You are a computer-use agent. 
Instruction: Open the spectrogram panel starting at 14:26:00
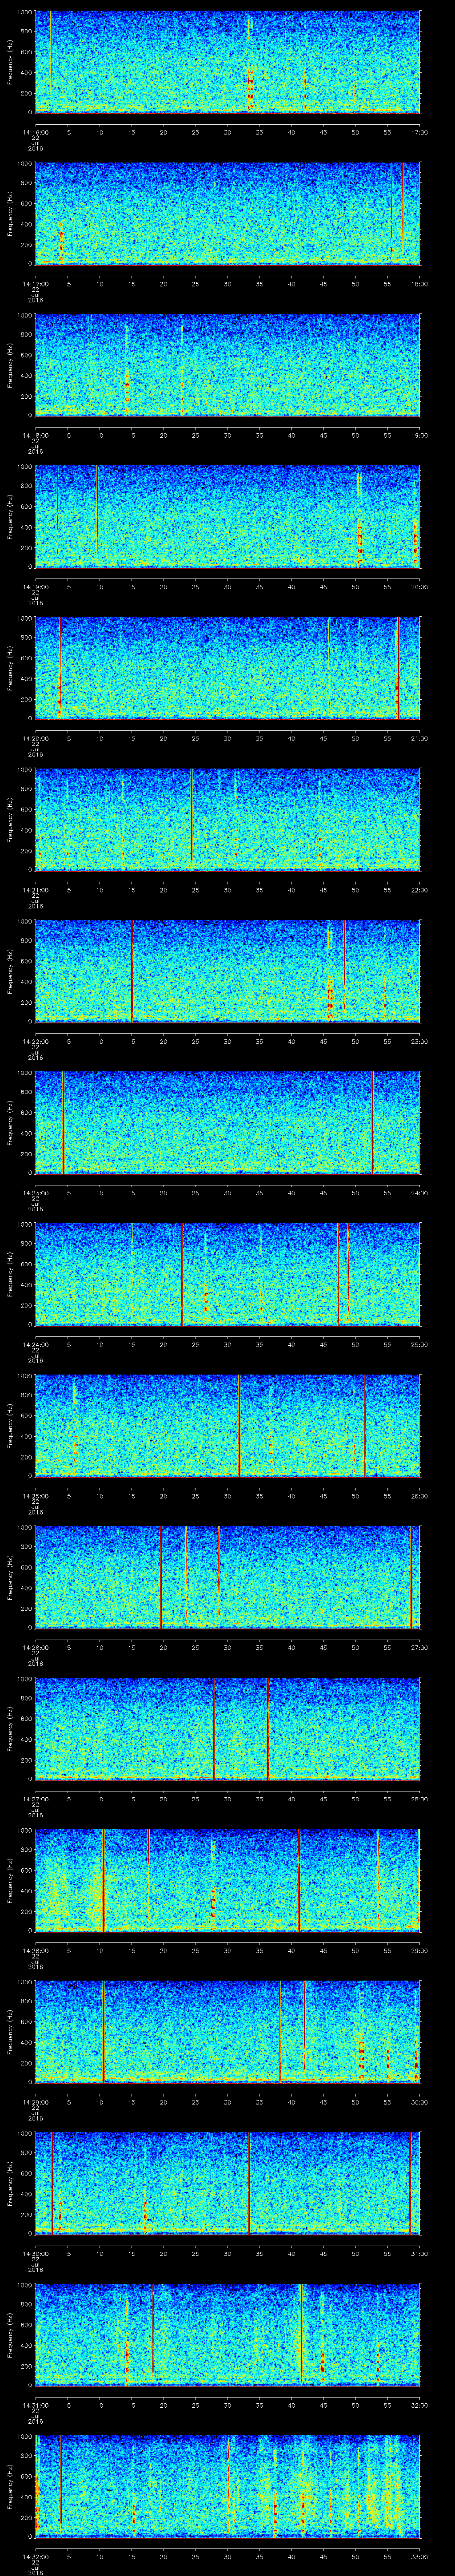[228, 1577]
